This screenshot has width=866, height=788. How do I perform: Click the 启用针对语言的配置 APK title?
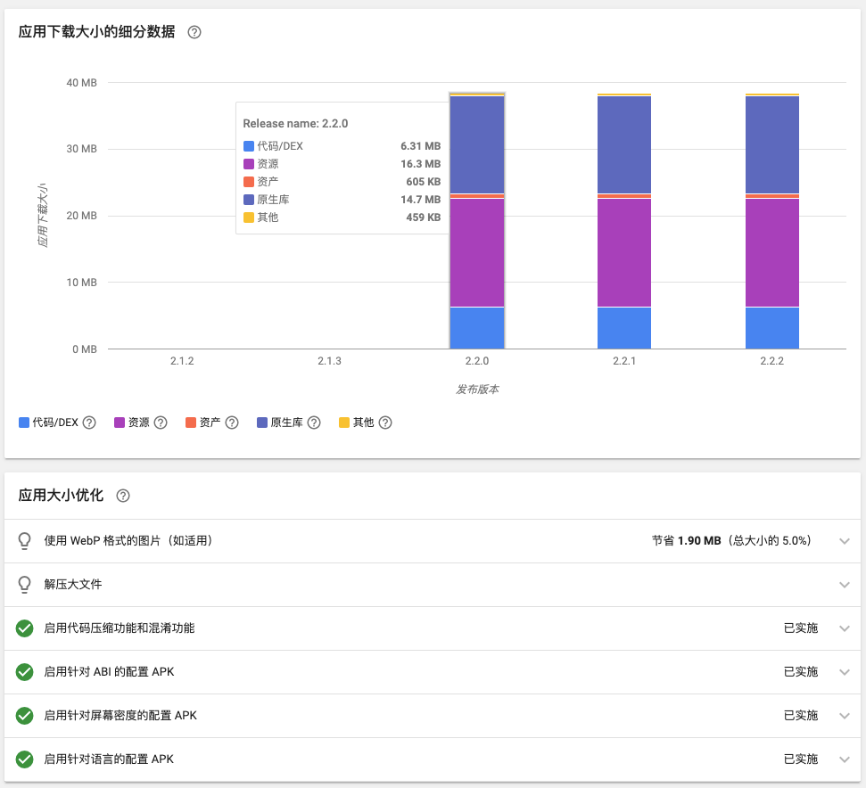click(x=109, y=759)
